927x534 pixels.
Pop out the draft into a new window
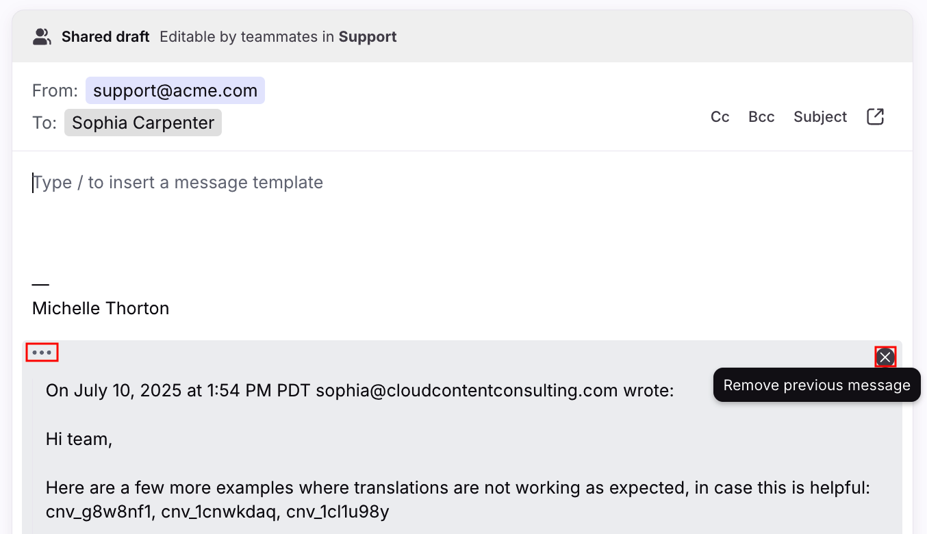tap(875, 117)
